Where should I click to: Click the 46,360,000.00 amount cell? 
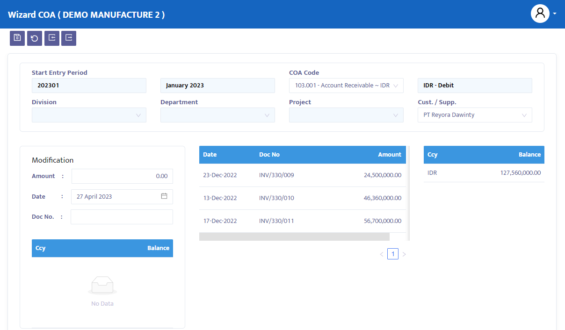pyautogui.click(x=383, y=198)
